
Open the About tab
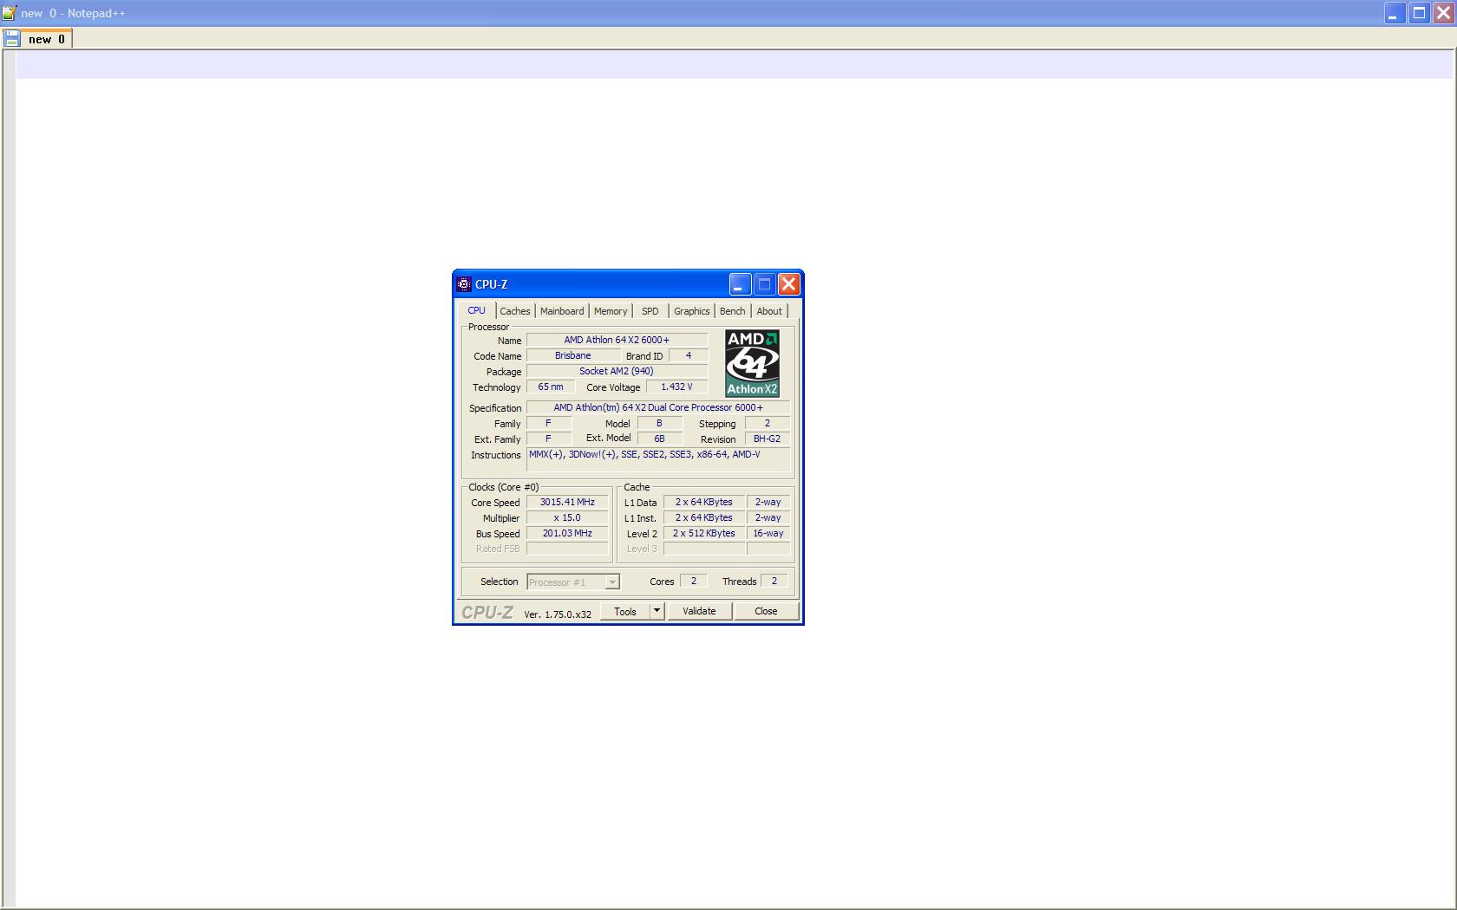(769, 311)
